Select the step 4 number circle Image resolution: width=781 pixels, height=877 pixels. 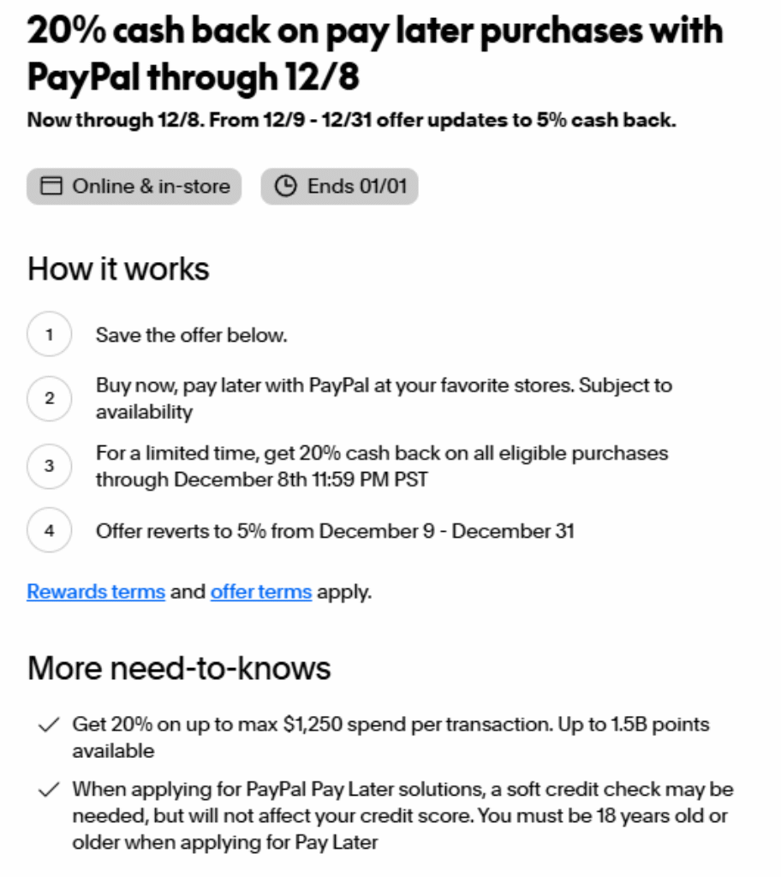pos(50,530)
